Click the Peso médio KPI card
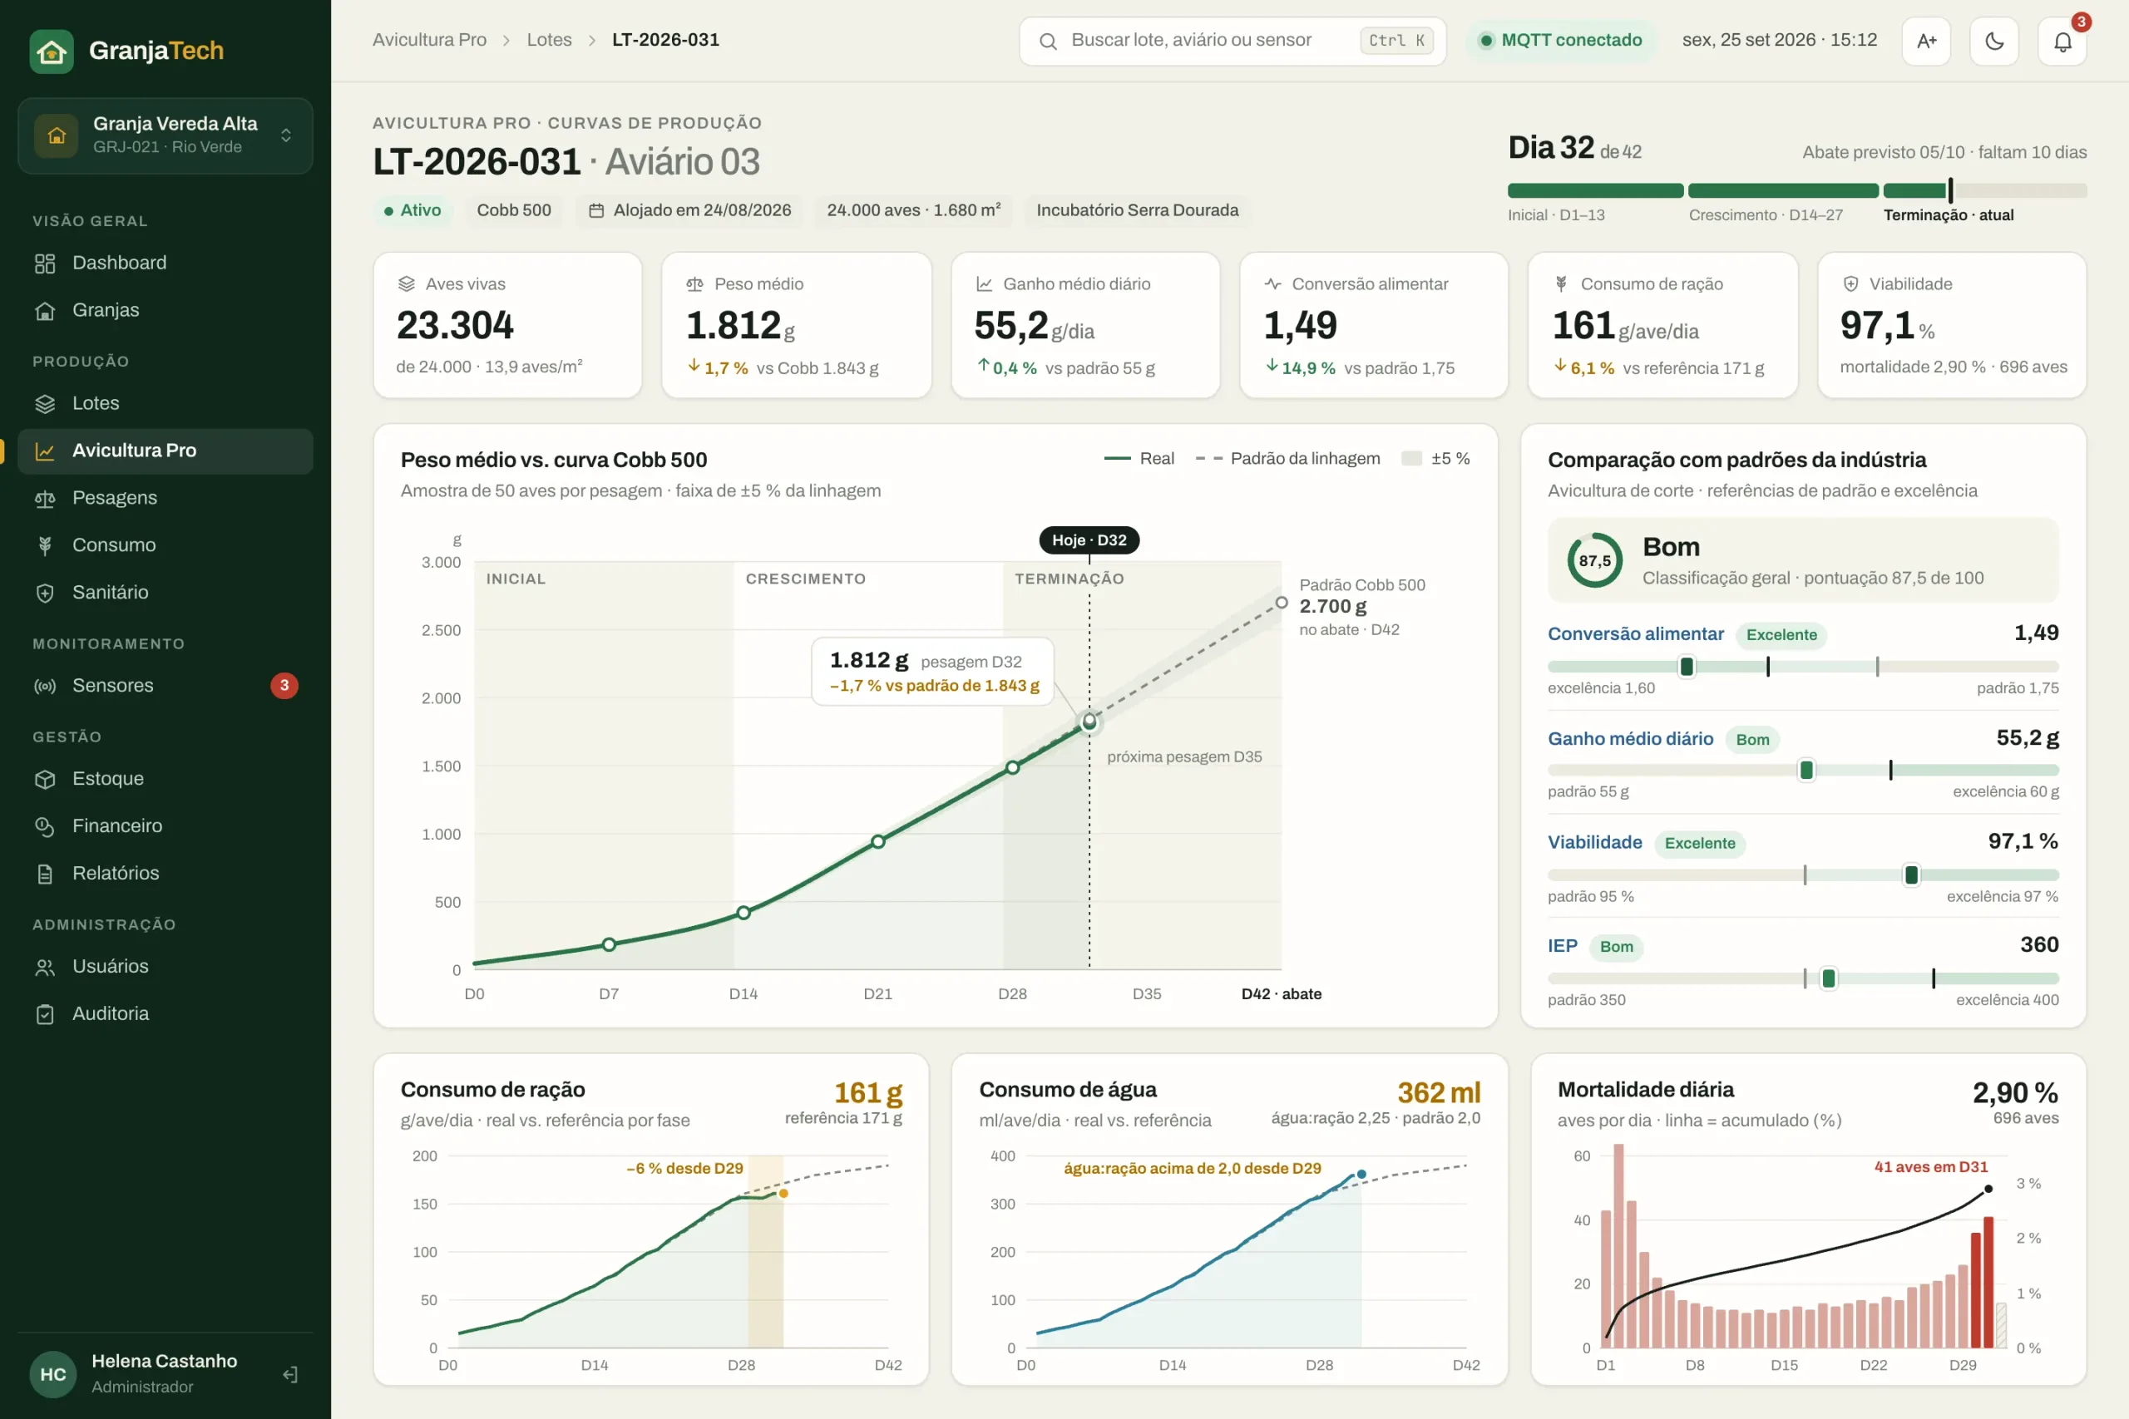This screenshot has height=1419, width=2129. 797,326
